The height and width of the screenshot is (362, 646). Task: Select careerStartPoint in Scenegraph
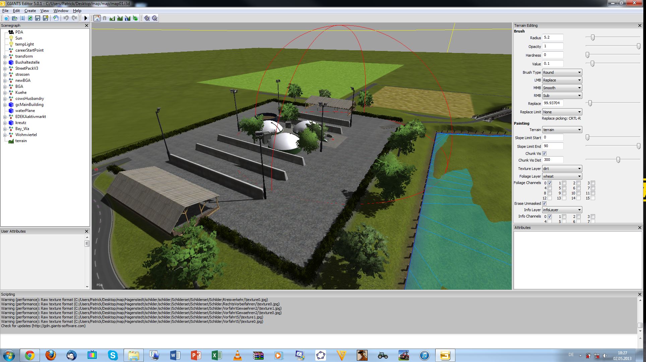pyautogui.click(x=29, y=50)
